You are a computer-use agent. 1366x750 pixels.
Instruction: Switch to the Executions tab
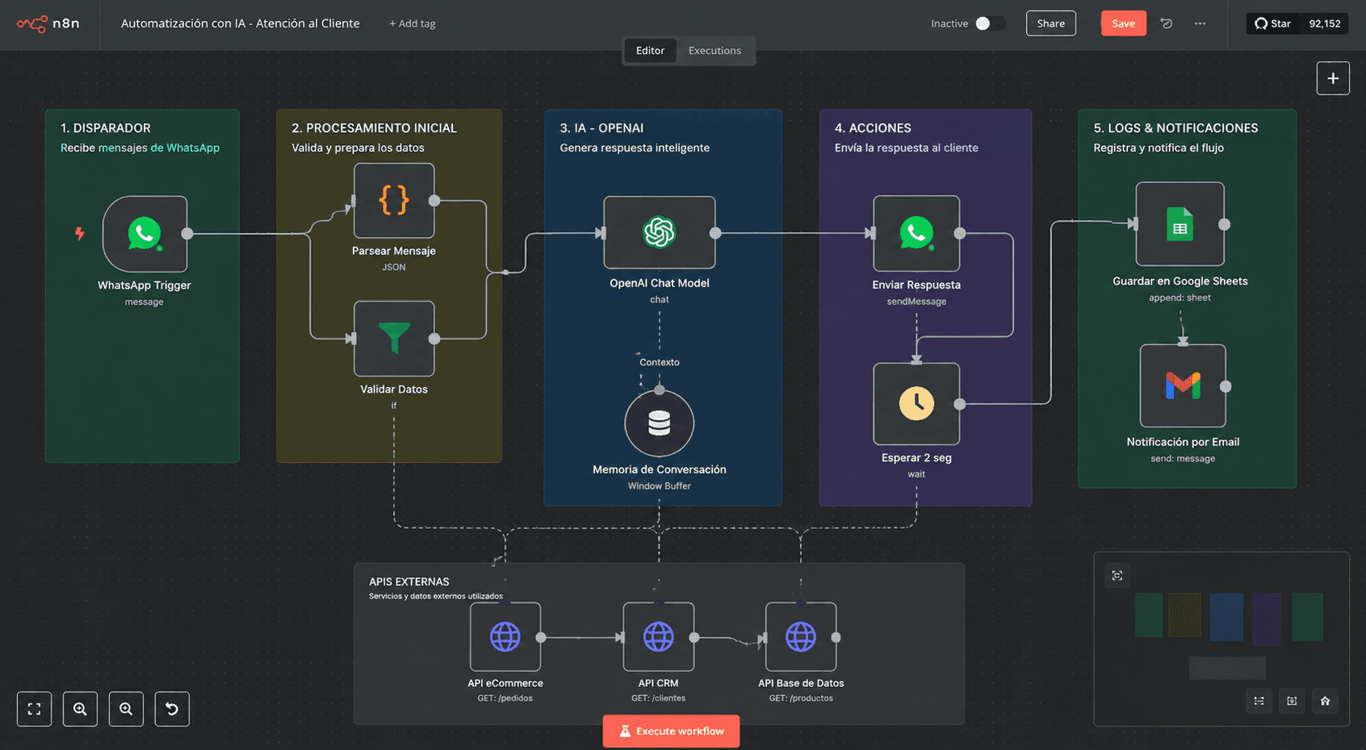pyautogui.click(x=714, y=50)
